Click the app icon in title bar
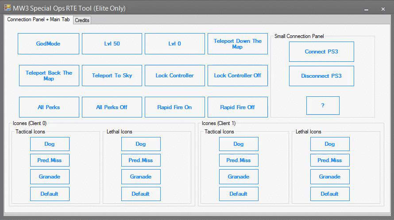394x220 pixels. click(x=7, y=8)
